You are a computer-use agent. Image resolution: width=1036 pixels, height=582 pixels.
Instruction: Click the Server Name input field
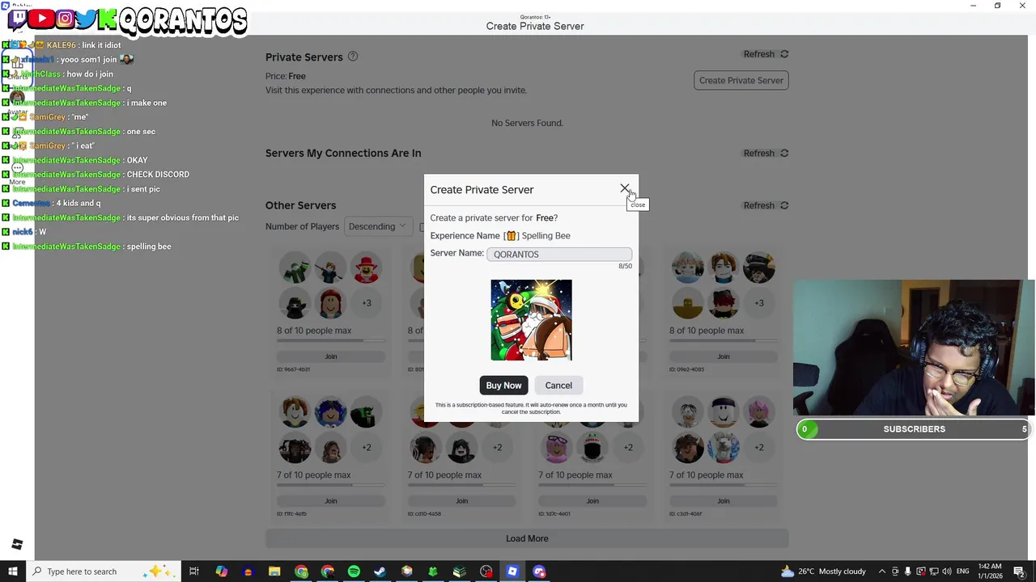click(559, 254)
